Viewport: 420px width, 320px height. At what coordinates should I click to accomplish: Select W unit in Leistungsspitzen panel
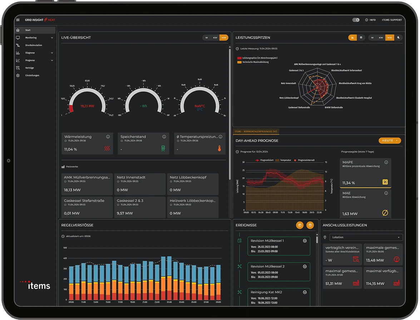point(372,38)
